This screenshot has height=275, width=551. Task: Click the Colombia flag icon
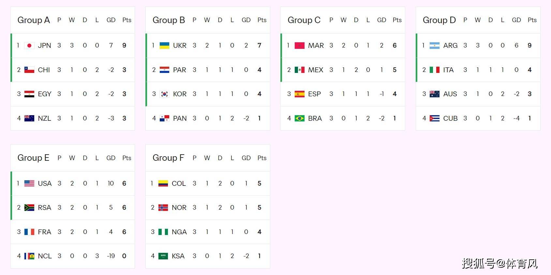click(163, 184)
